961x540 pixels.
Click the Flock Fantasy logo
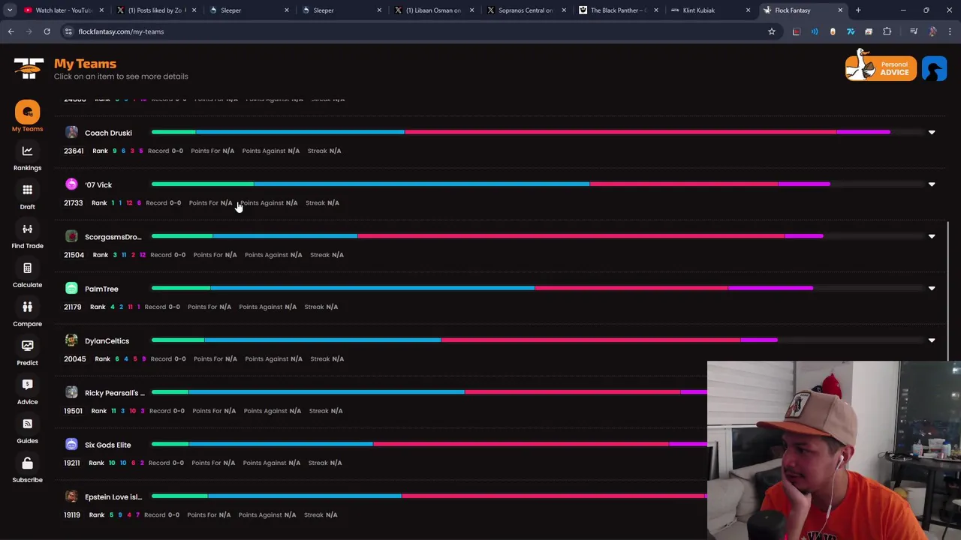pos(29,68)
